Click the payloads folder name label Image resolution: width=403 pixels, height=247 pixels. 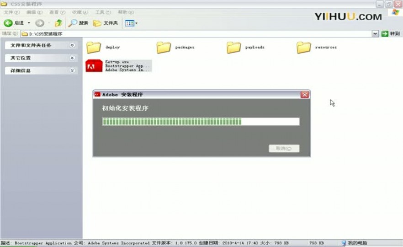255,48
